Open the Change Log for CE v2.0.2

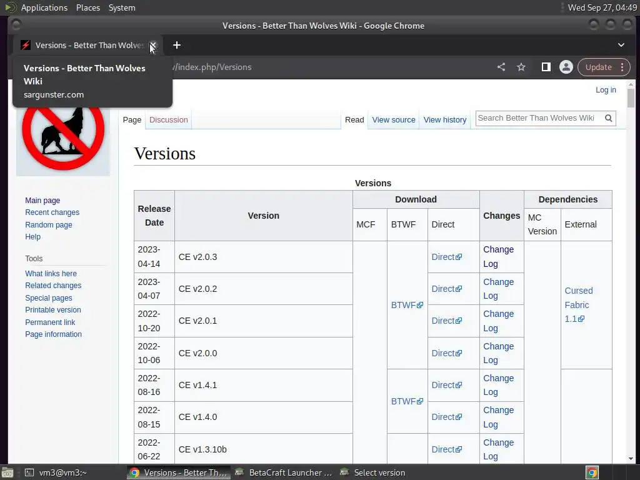coord(498,289)
